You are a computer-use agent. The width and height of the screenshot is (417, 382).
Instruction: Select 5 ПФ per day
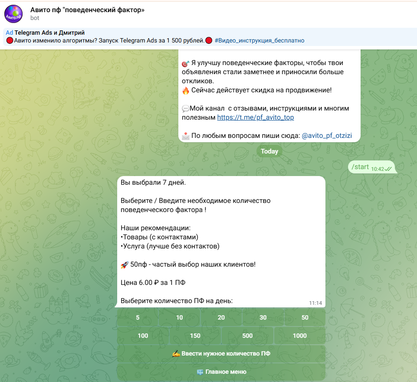tap(138, 318)
